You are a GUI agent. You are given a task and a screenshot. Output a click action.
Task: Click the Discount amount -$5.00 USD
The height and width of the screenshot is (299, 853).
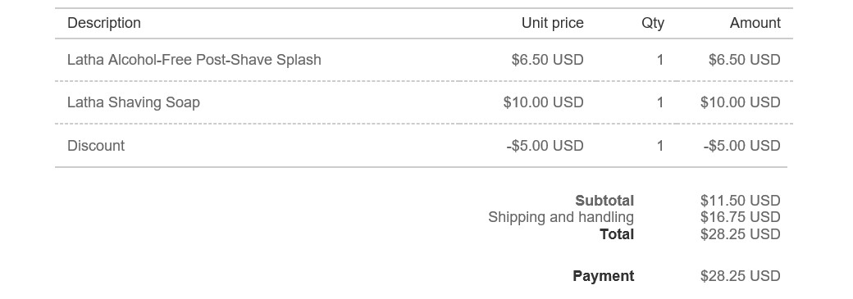[x=742, y=146]
